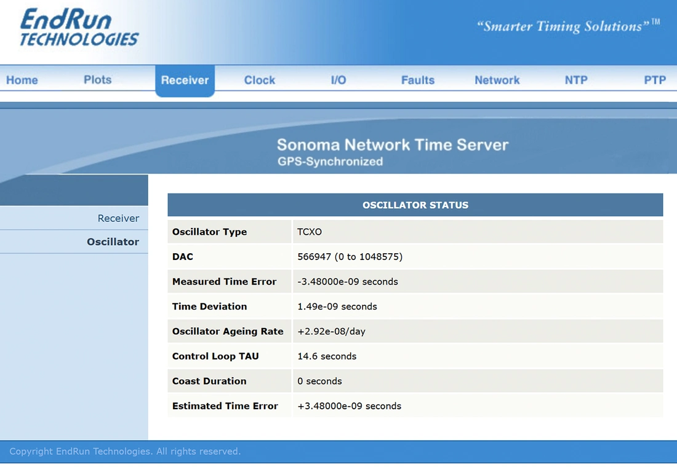Screen dimensions: 677x467
Task: Select the -3.48000e-09 seconds value
Action: 348,281
